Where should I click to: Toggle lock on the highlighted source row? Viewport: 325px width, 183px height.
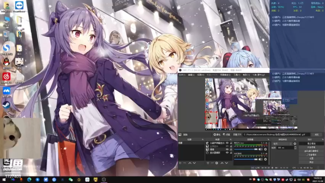pos(231,149)
